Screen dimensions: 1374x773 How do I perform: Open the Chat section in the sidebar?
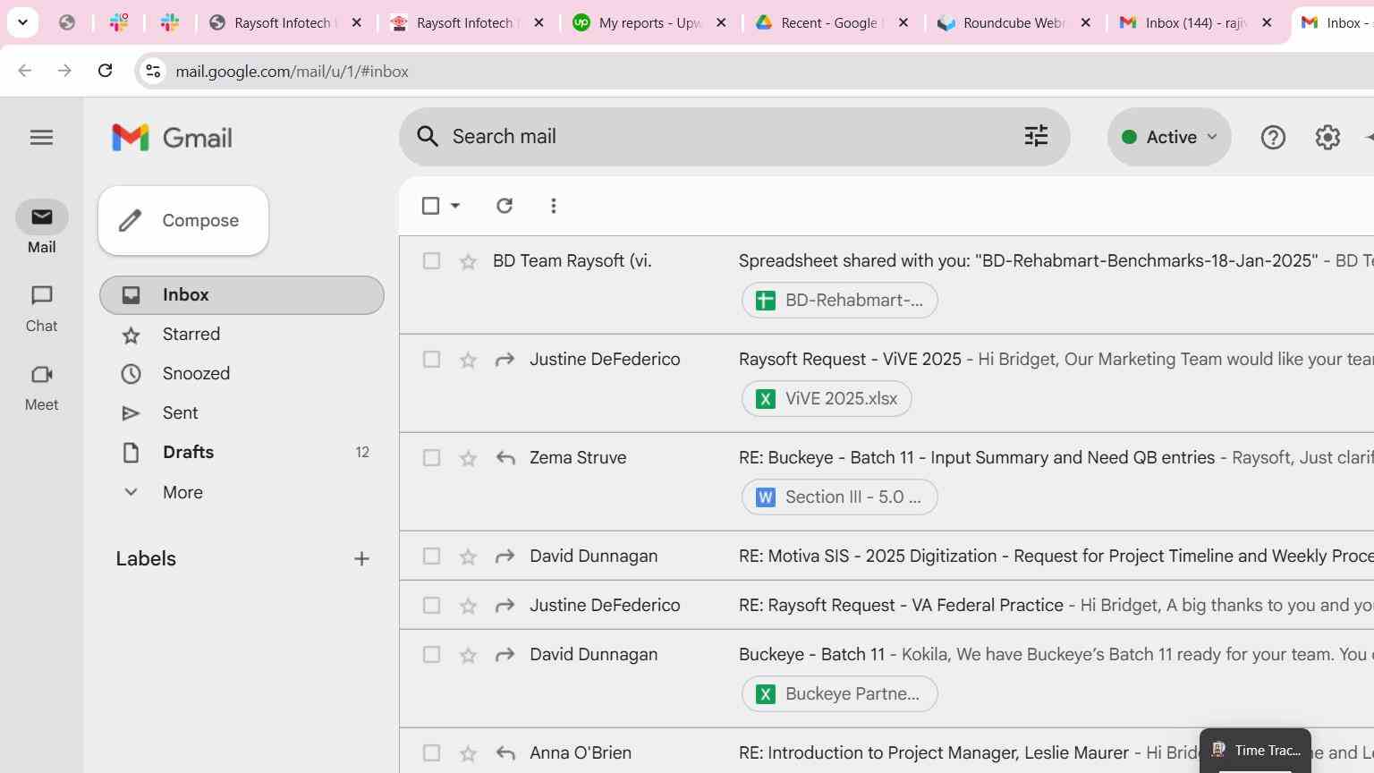pos(41,309)
